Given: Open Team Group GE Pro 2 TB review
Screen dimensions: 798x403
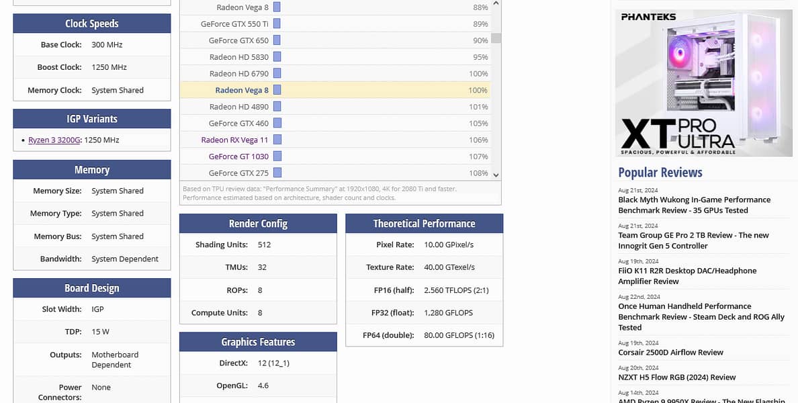Looking at the screenshot, I should point(693,240).
